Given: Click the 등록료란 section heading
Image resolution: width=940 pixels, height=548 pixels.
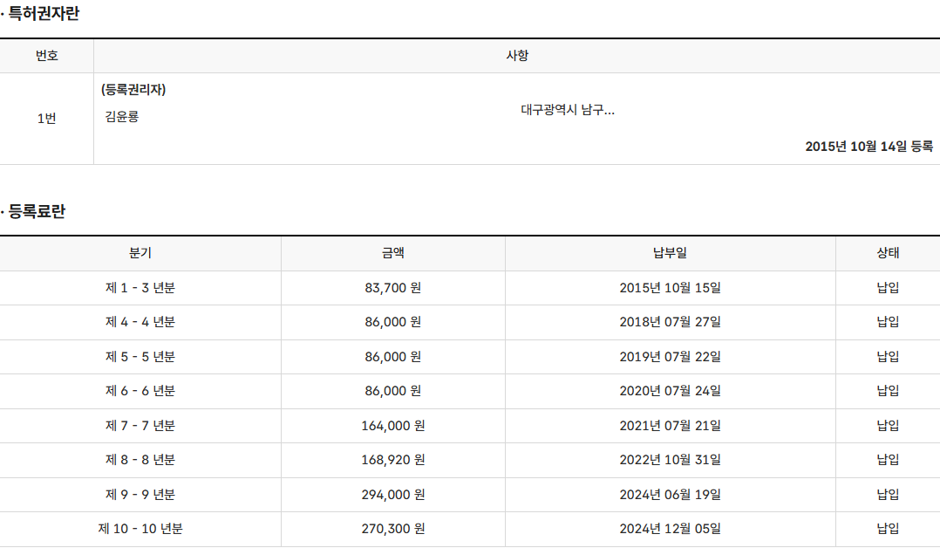Looking at the screenshot, I should click(37, 212).
